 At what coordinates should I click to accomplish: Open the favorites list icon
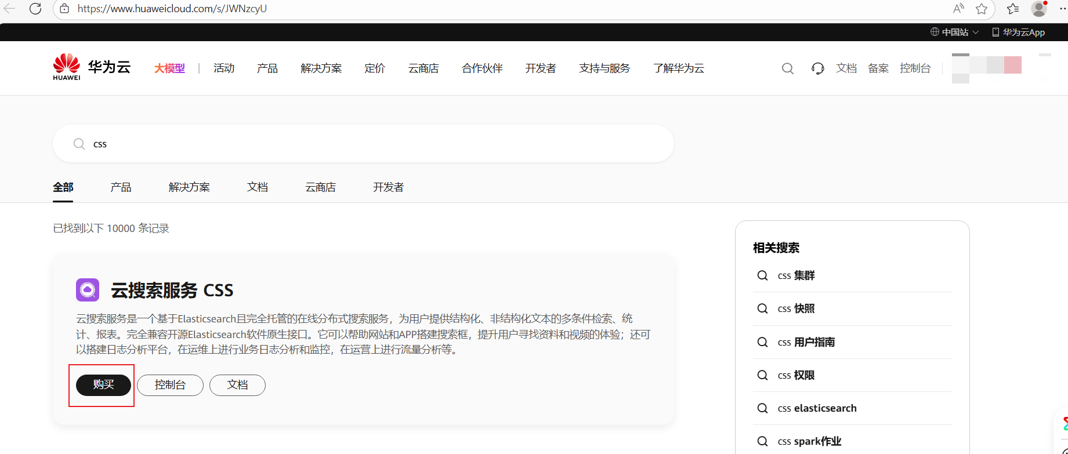(1013, 9)
